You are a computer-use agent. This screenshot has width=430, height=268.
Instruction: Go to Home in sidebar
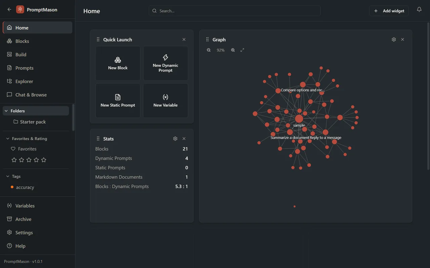[38, 28]
